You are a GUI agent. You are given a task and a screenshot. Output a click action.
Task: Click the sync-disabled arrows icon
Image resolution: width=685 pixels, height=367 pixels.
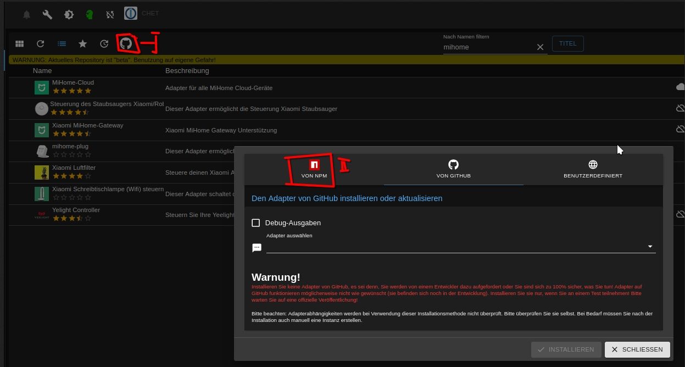(110, 15)
